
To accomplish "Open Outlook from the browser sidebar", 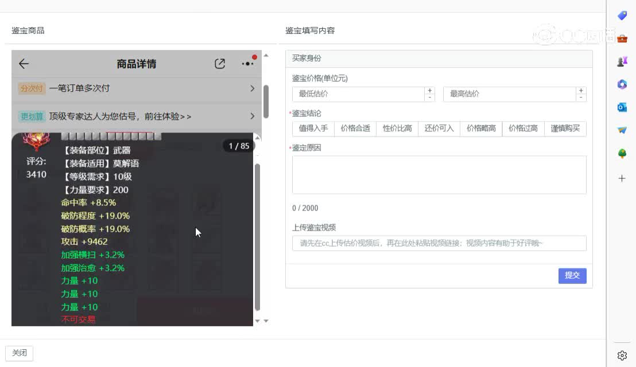I will tap(622, 107).
